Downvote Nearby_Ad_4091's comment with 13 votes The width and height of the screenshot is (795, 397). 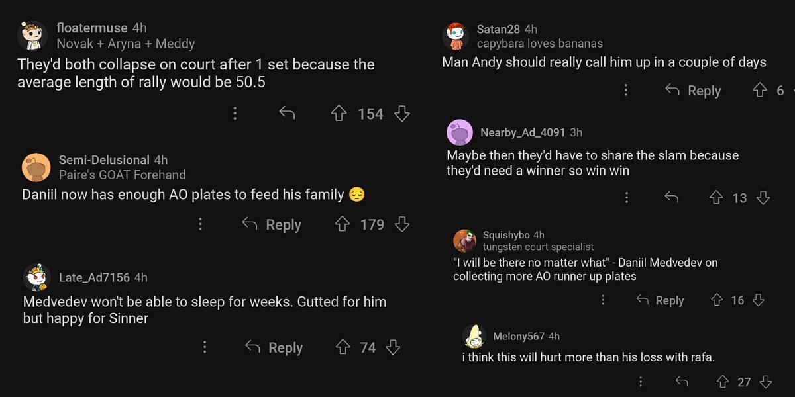pyautogui.click(x=763, y=197)
